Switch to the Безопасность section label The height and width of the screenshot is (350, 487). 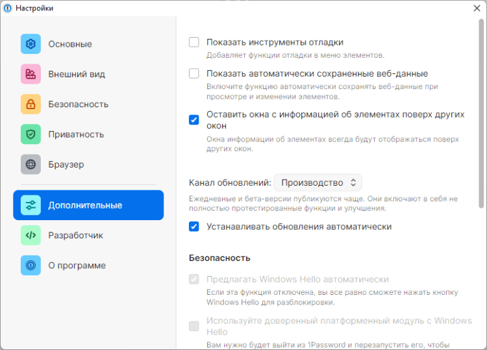tap(78, 105)
